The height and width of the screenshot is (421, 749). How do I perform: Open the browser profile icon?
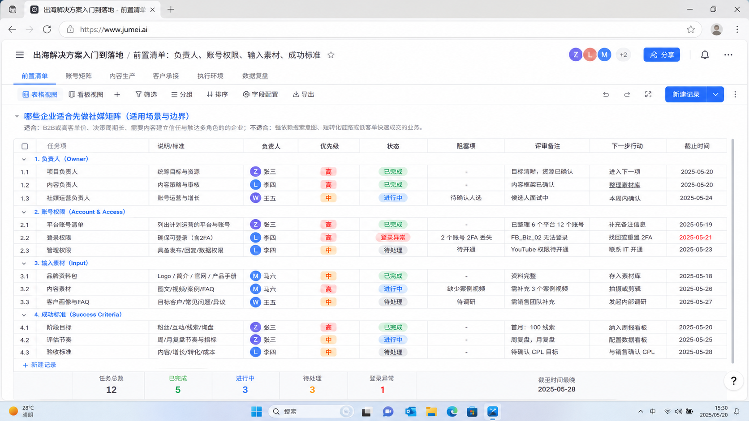(716, 30)
